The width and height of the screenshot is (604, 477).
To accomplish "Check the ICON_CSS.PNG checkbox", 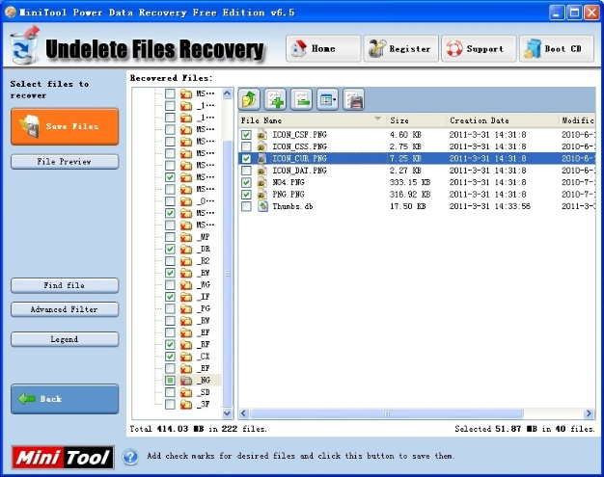I will [246, 146].
